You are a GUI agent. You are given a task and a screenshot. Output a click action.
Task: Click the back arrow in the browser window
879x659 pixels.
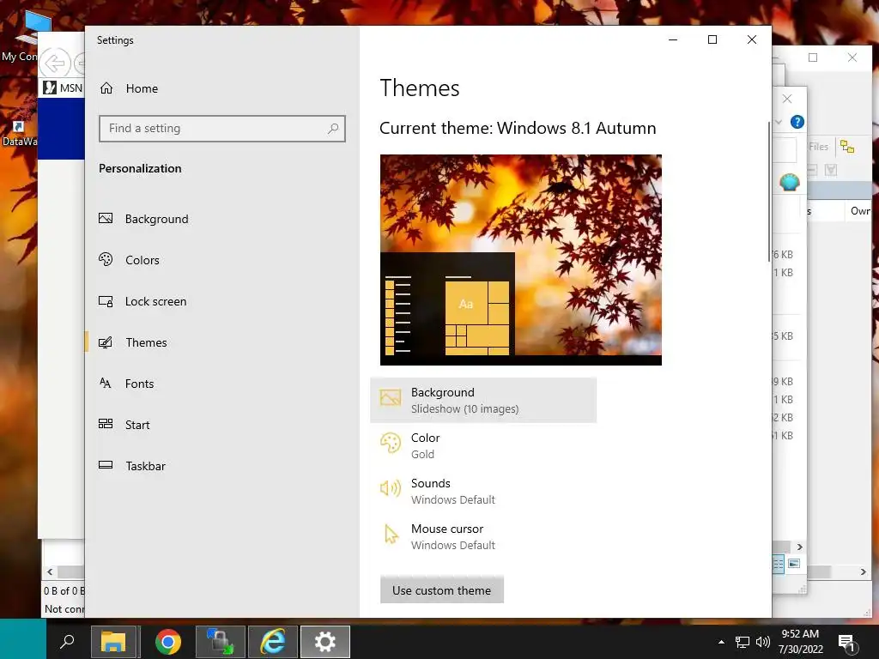[x=55, y=63]
